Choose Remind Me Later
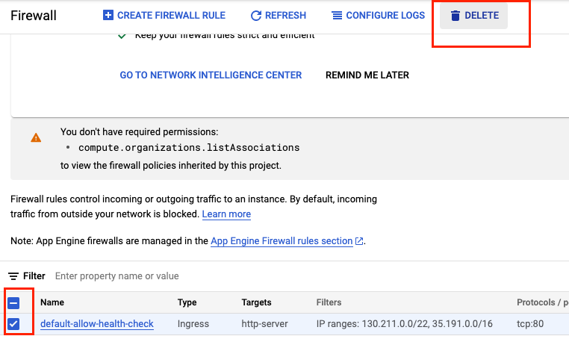 [x=367, y=75]
